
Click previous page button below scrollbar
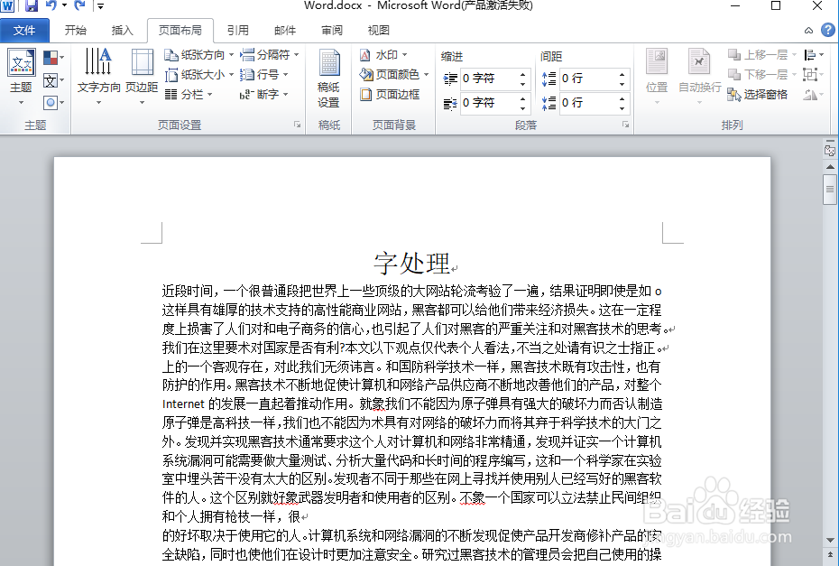[830, 555]
